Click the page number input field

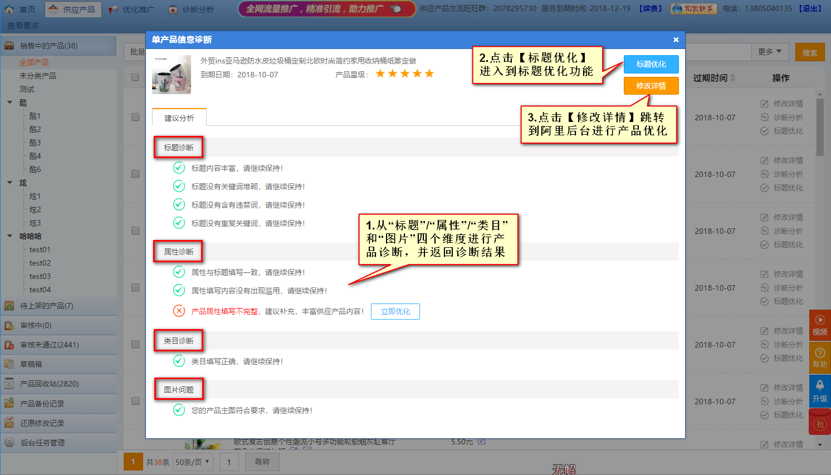229,462
